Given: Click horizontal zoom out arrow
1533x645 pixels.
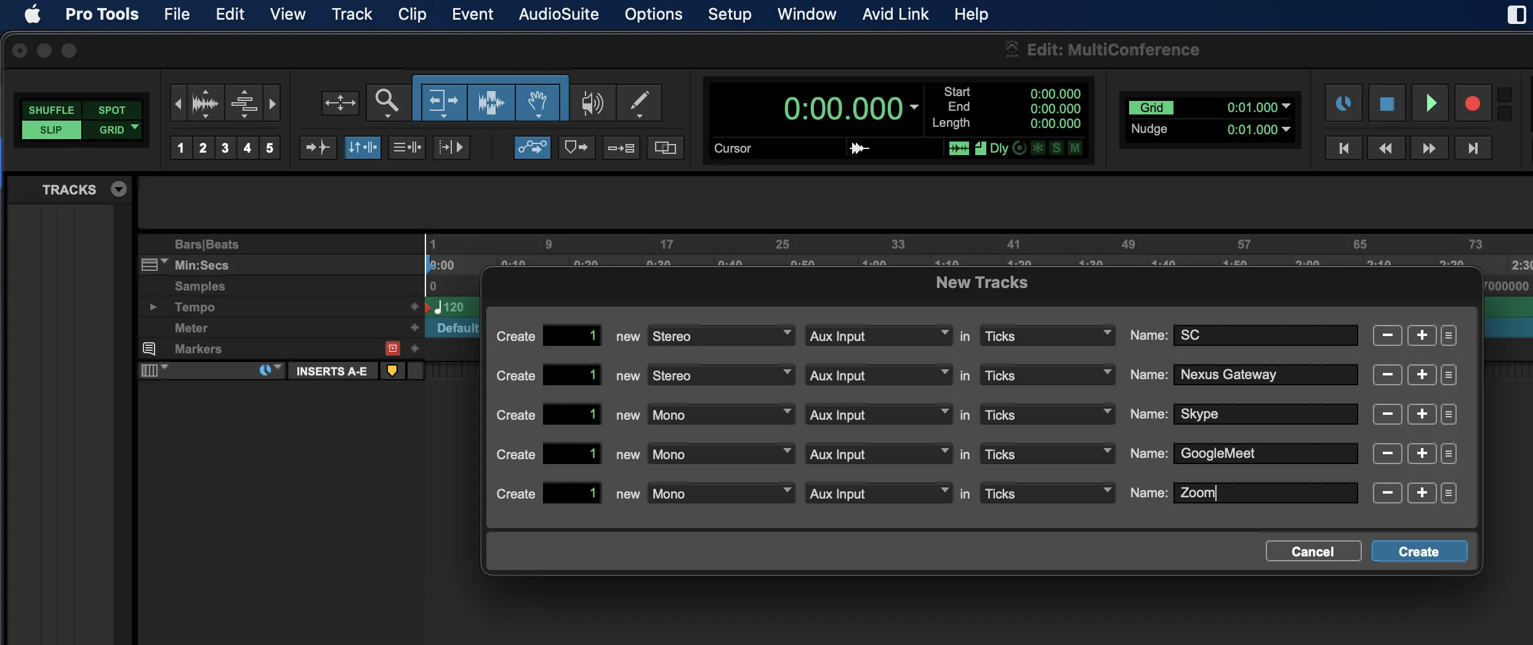Looking at the screenshot, I should point(178,103).
